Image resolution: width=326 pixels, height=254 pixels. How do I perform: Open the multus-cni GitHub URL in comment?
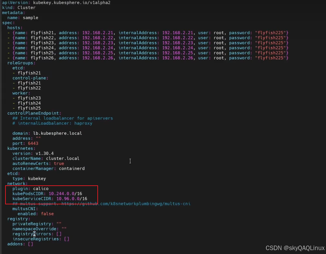click(x=126, y=204)
